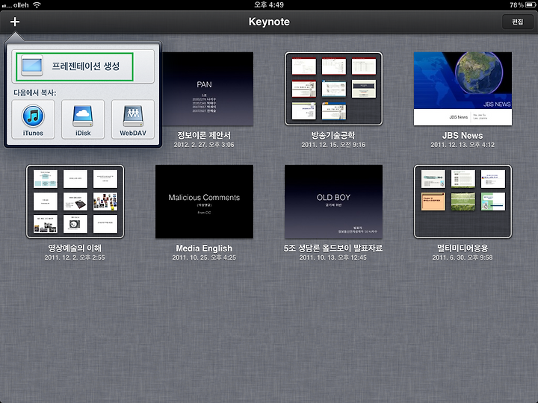Tap the 편집 edit button
Image resolution: width=538 pixels, height=403 pixels.
coord(517,22)
